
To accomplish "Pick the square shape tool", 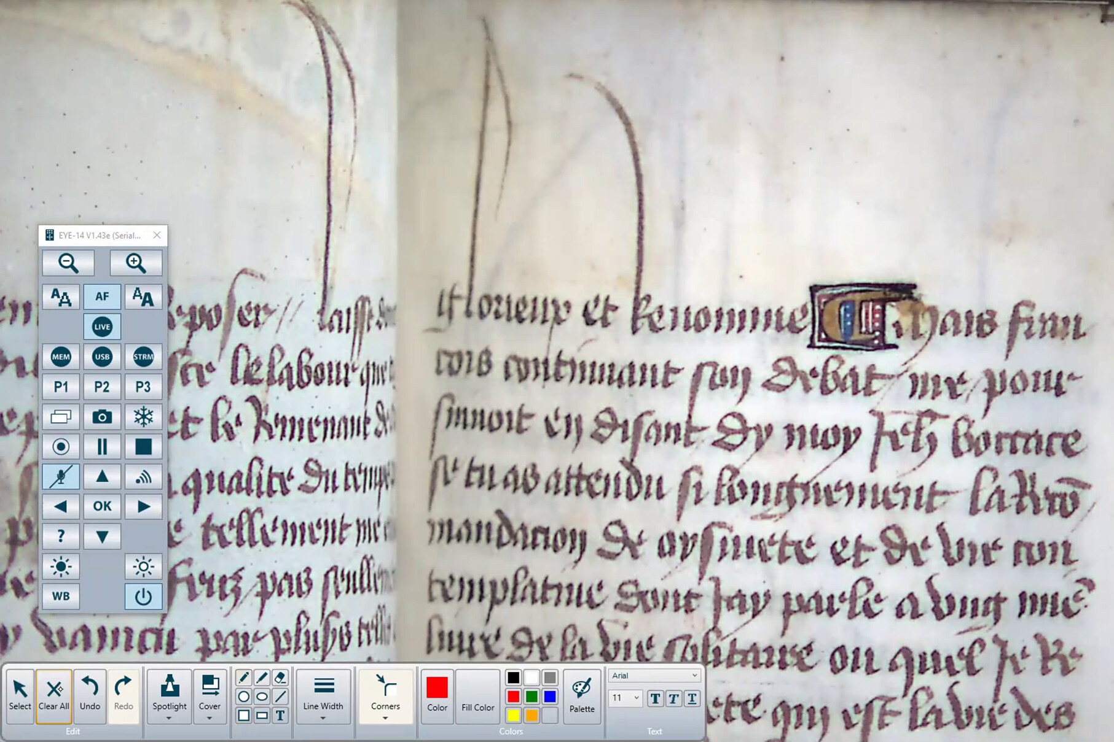I will click(243, 716).
